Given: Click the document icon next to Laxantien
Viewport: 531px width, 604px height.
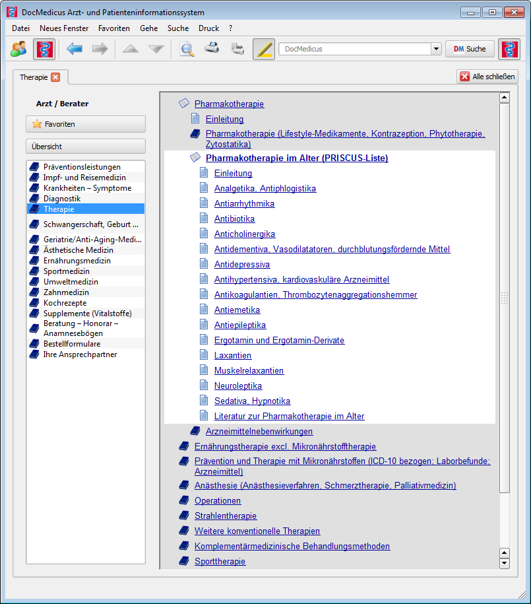Looking at the screenshot, I should (204, 354).
